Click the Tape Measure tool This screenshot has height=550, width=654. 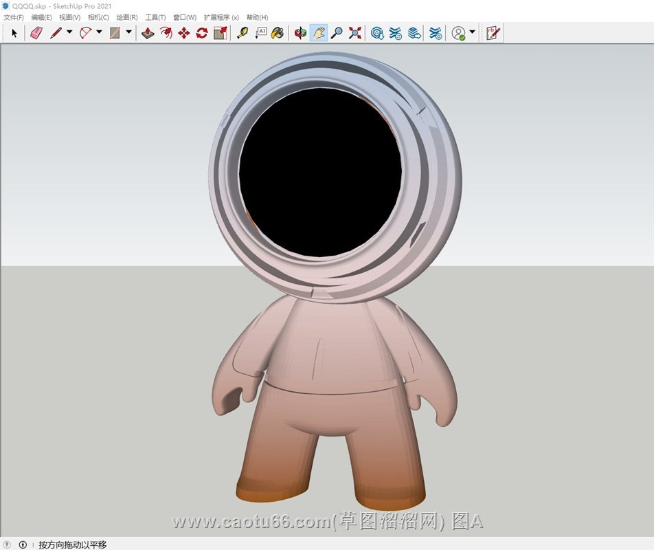[x=243, y=32]
